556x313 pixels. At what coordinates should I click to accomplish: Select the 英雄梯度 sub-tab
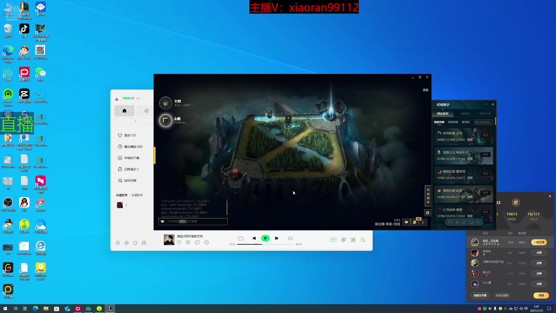[x=453, y=122]
